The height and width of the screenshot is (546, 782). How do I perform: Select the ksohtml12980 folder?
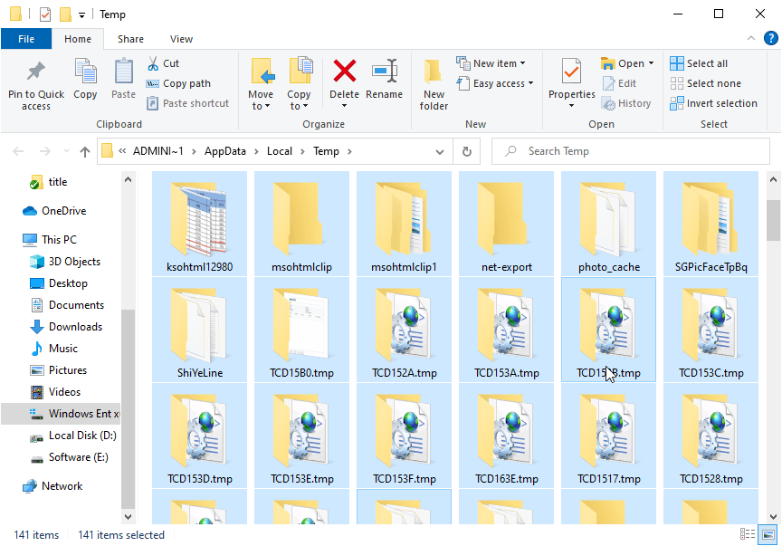(199, 224)
